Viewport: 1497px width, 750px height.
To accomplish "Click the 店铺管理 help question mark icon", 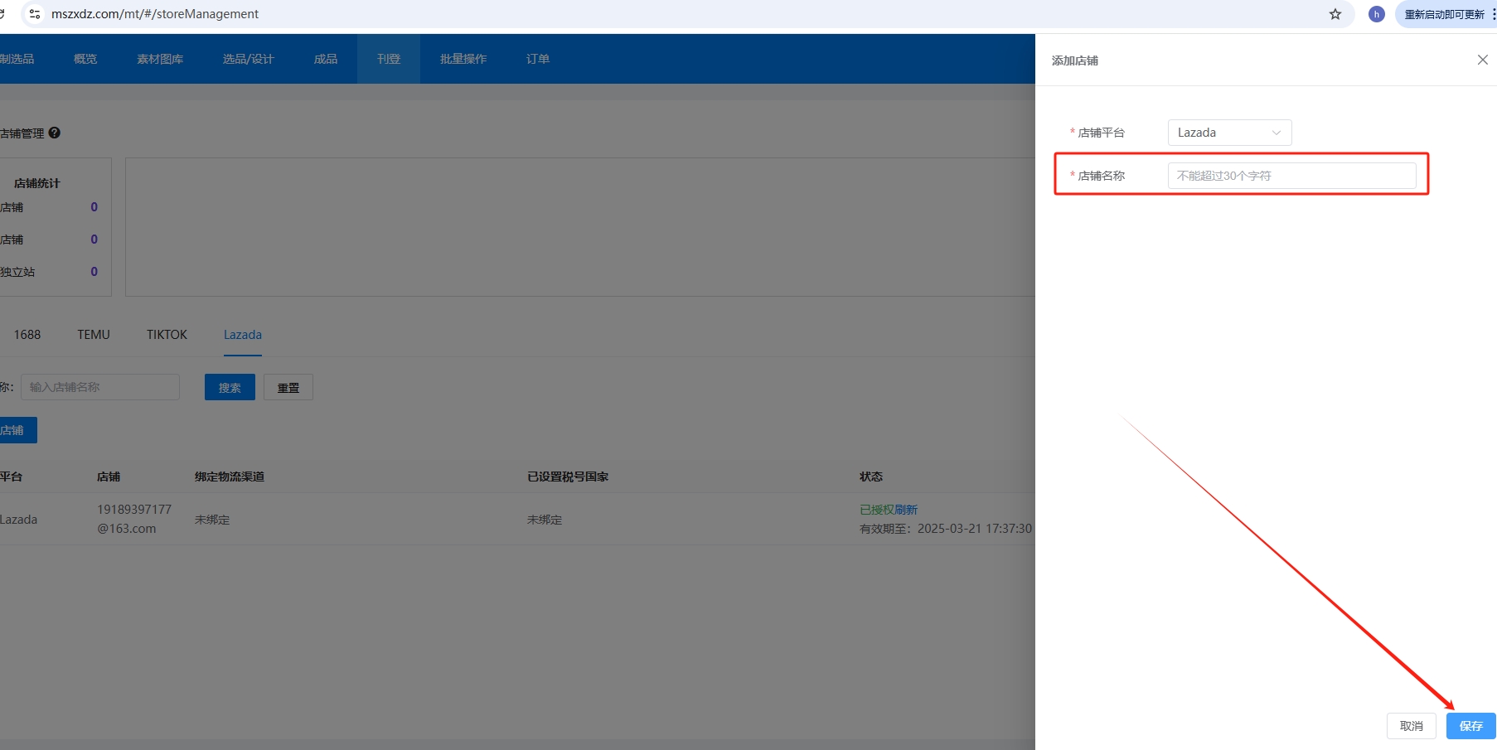I will pyautogui.click(x=55, y=133).
